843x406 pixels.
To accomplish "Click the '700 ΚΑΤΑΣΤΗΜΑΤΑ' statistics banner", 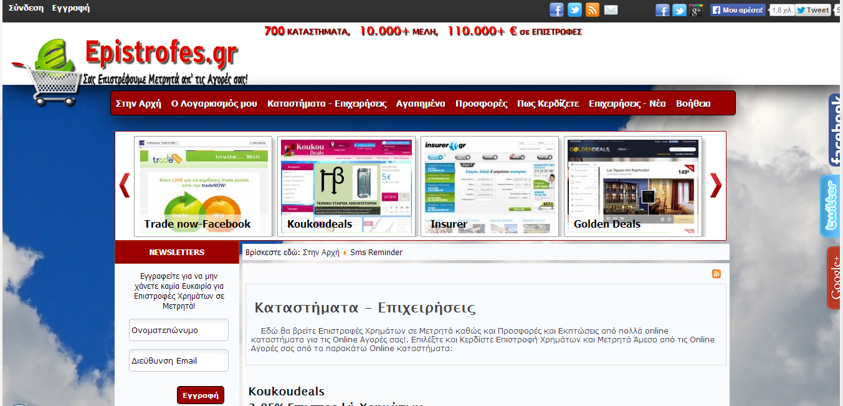I will 423,31.
